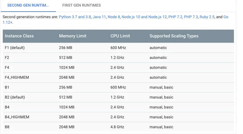Click the Memory Limit column header
The height and width of the screenshot is (134, 243).
coord(73,36)
